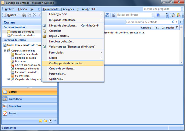This screenshot has height=131, width=185.
Task: Click the message list scroll down arrow
Action: [x=181, y=63]
